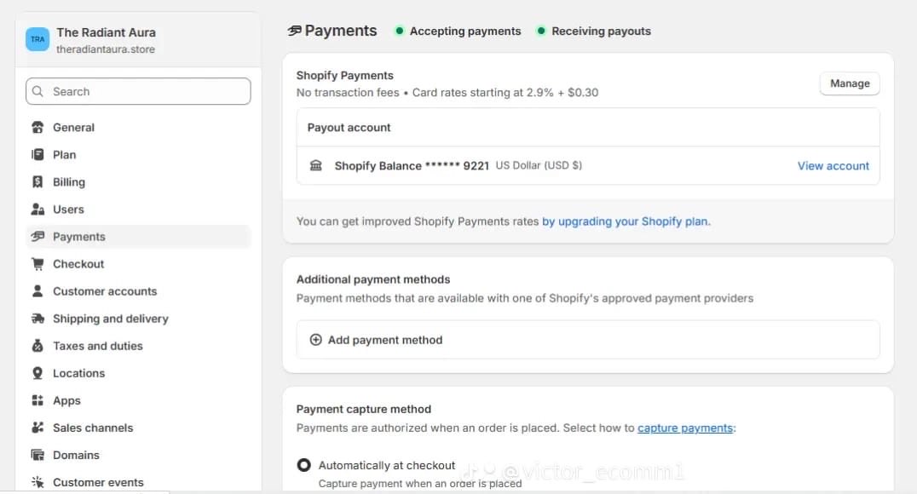The height and width of the screenshot is (494, 917).
Task: Click the Payment capture method heading
Action: (363, 409)
